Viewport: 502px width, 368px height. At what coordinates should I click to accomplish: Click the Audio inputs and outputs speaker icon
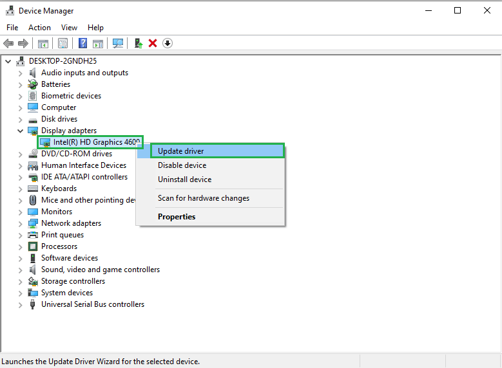click(32, 73)
